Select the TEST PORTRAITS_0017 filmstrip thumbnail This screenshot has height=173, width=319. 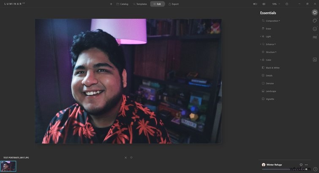pyautogui.click(x=8, y=166)
